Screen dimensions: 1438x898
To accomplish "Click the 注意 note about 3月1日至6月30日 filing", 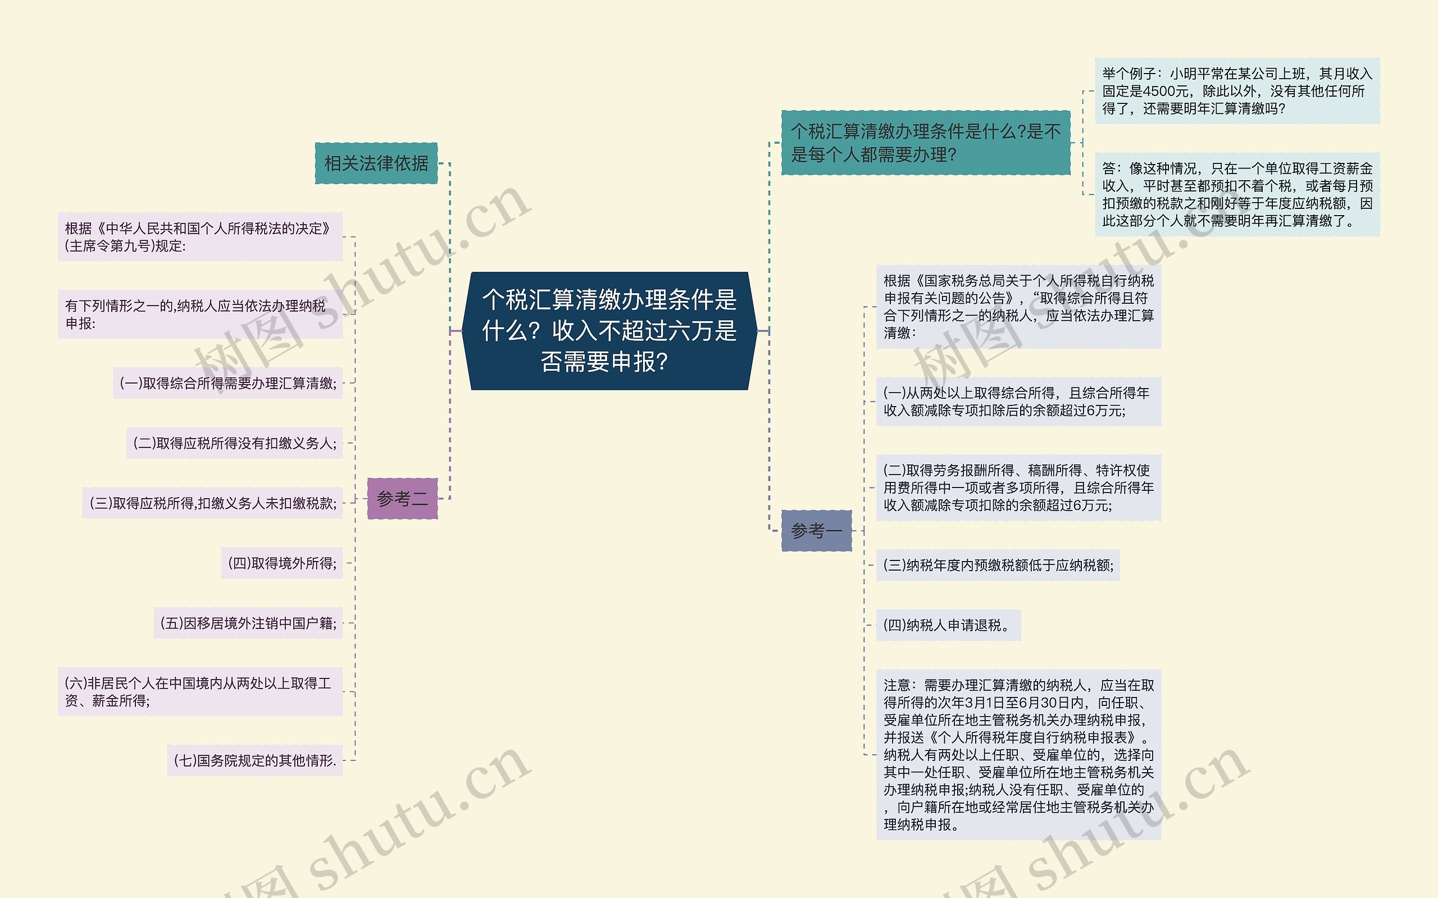I will pyautogui.click(x=1018, y=754).
